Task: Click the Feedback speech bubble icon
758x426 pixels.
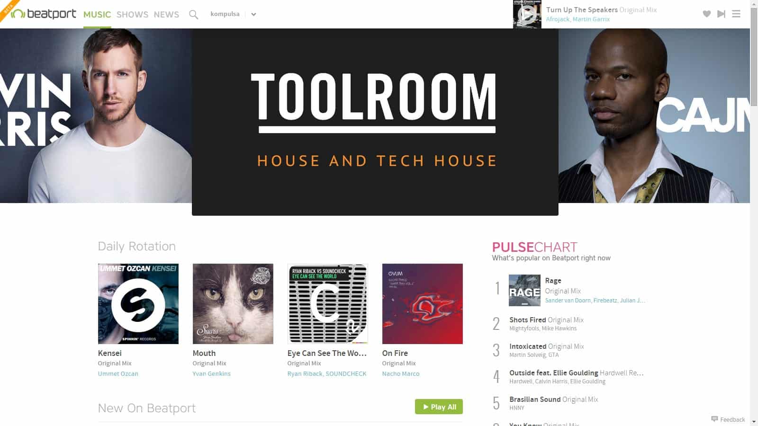Action: 714,419
